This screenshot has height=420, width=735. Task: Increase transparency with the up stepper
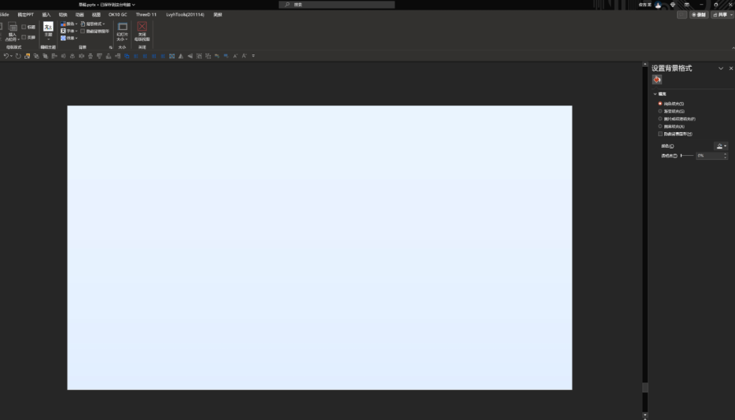725,154
